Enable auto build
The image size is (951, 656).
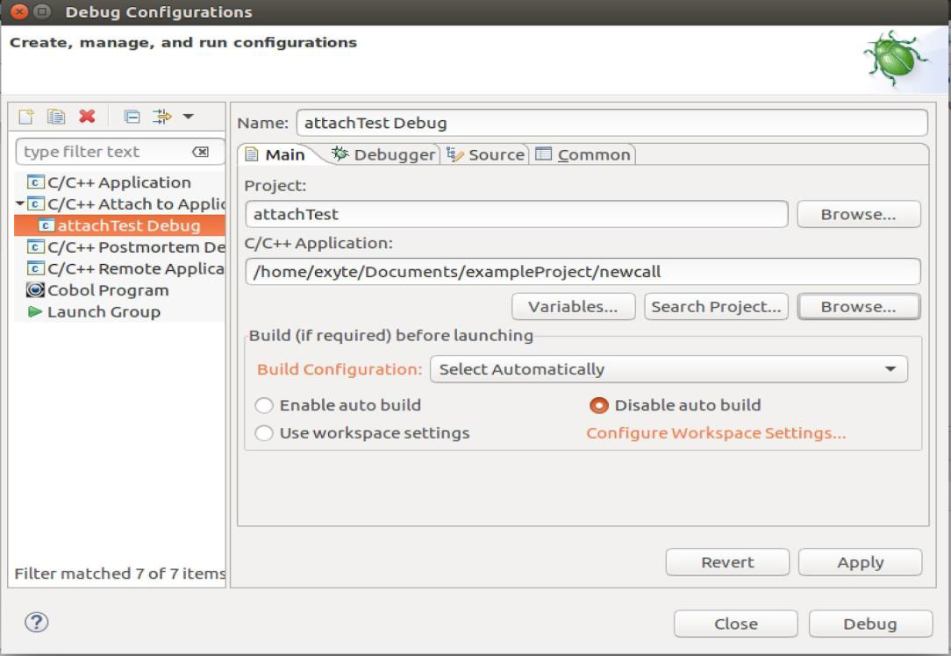pyautogui.click(x=264, y=405)
